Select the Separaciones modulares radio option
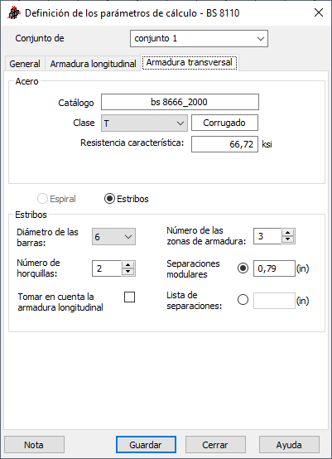 243,268
